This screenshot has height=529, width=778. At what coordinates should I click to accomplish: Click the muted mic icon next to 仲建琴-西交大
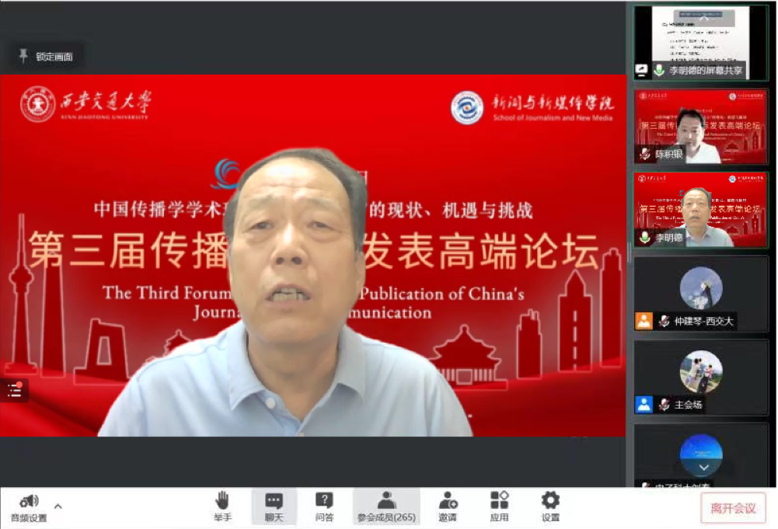point(664,322)
